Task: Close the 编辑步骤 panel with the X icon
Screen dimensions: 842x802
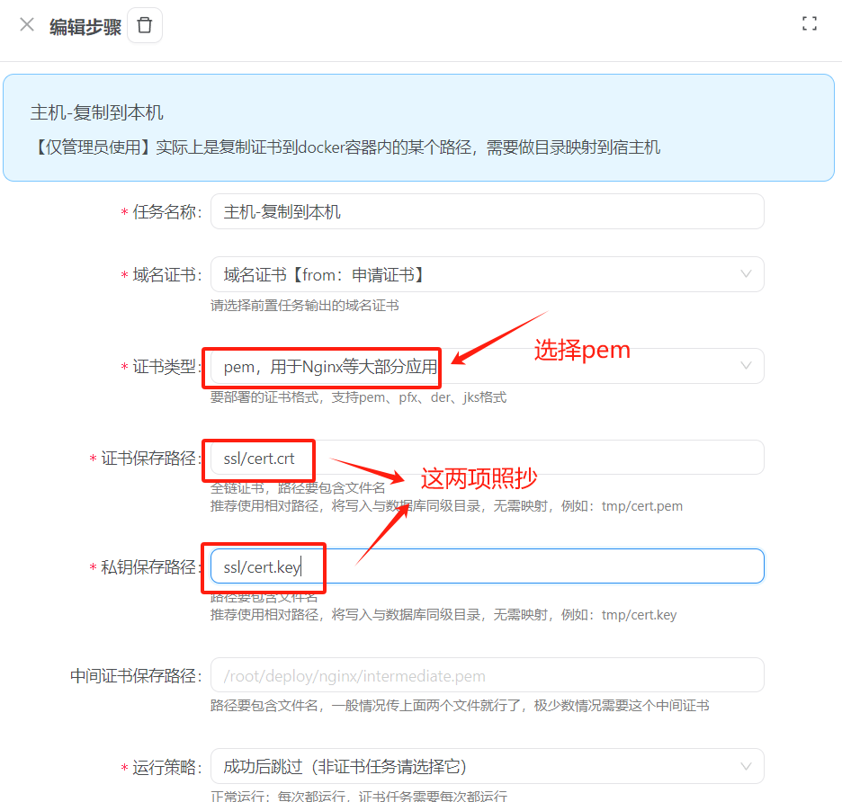Action: [27, 25]
